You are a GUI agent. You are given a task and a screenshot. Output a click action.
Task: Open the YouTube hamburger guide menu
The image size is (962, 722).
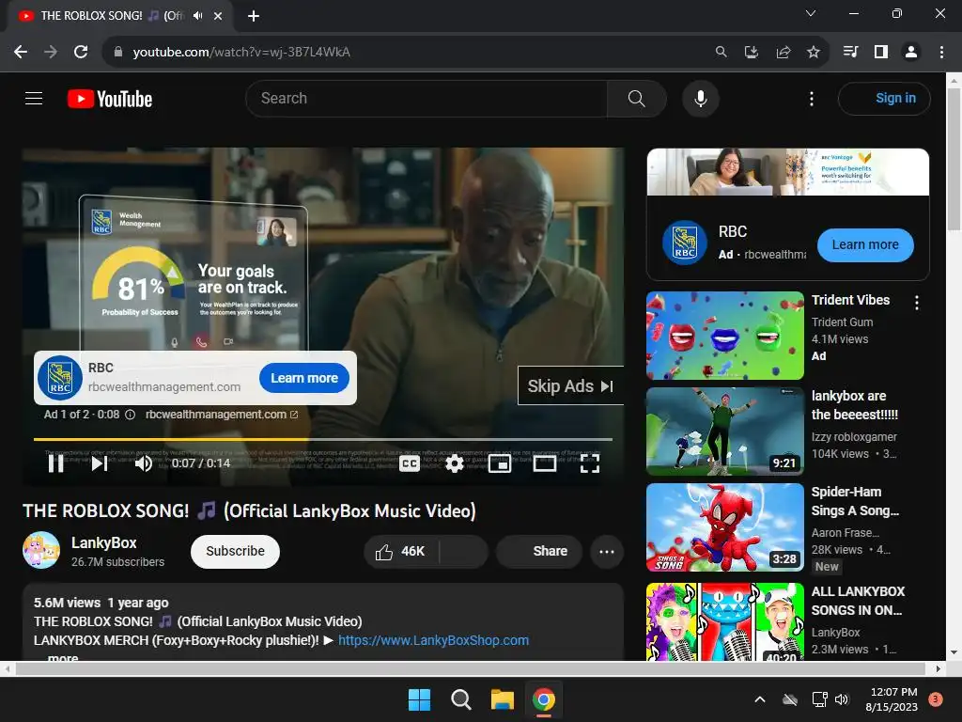tap(34, 98)
